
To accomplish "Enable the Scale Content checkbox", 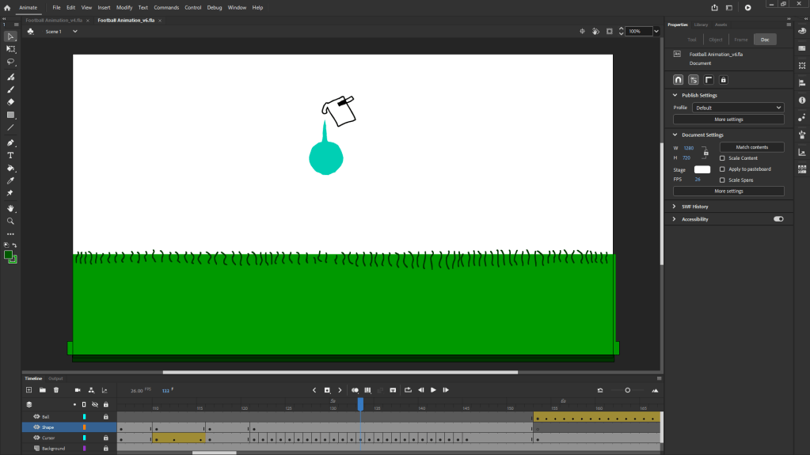I will (722, 158).
